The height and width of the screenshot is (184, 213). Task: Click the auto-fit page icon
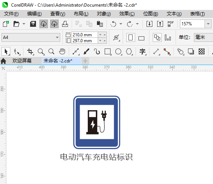pyautogui.click(x=116, y=37)
